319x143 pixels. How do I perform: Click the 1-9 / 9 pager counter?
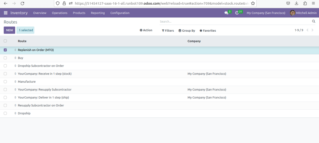click(299, 30)
